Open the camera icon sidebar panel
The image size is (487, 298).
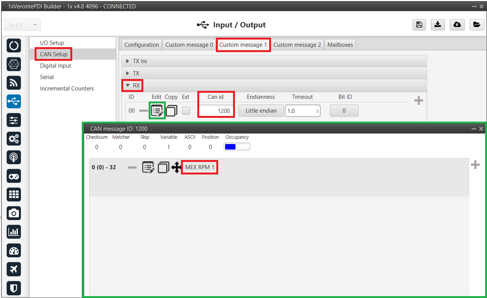click(x=14, y=213)
